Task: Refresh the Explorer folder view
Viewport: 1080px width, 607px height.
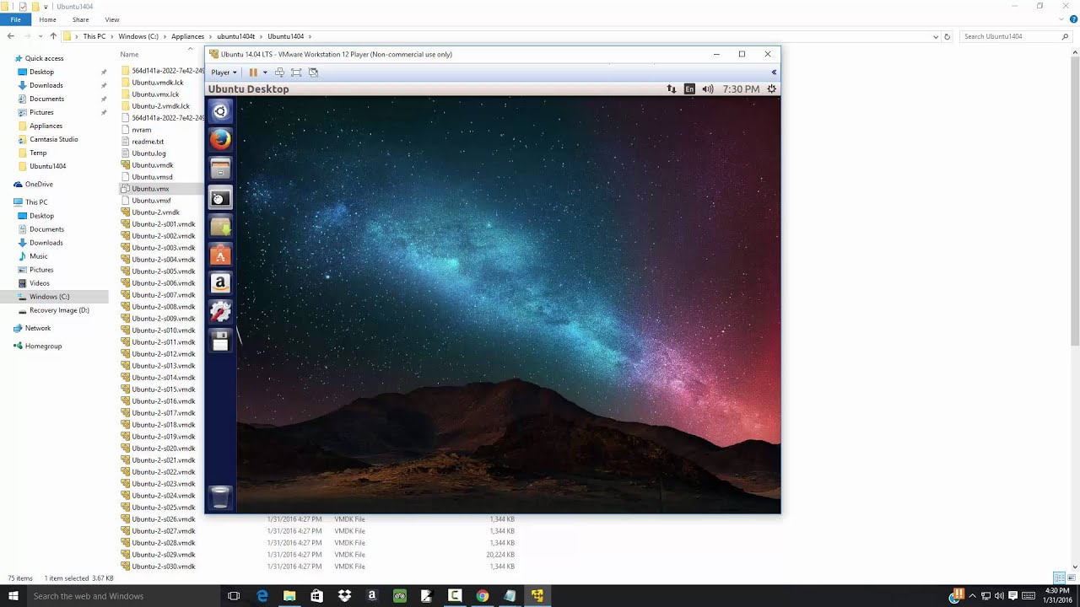Action: point(947,36)
